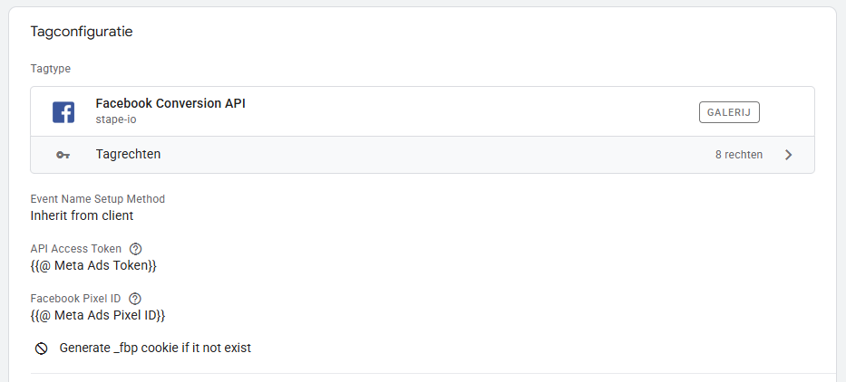The height and width of the screenshot is (382, 846).
Task: Click the {{@ Meta Ads Token}} value
Action: [x=93, y=265]
